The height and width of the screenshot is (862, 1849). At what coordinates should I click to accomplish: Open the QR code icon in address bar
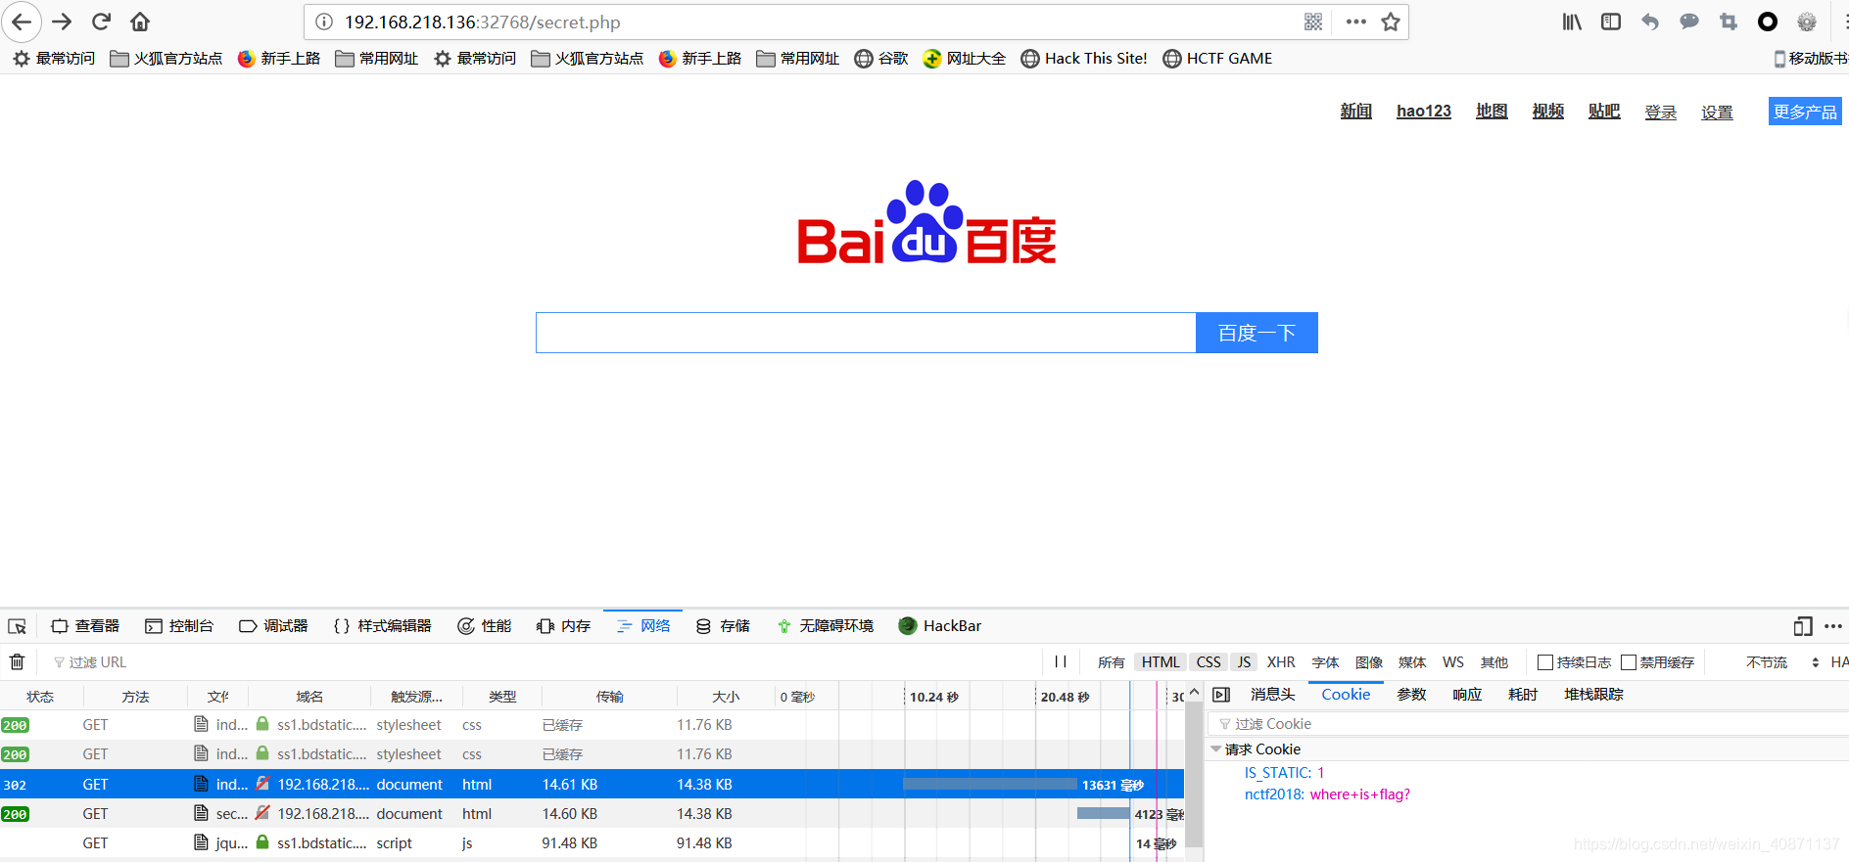1313,22
